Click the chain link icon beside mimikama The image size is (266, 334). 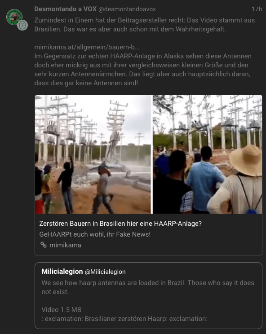click(44, 245)
